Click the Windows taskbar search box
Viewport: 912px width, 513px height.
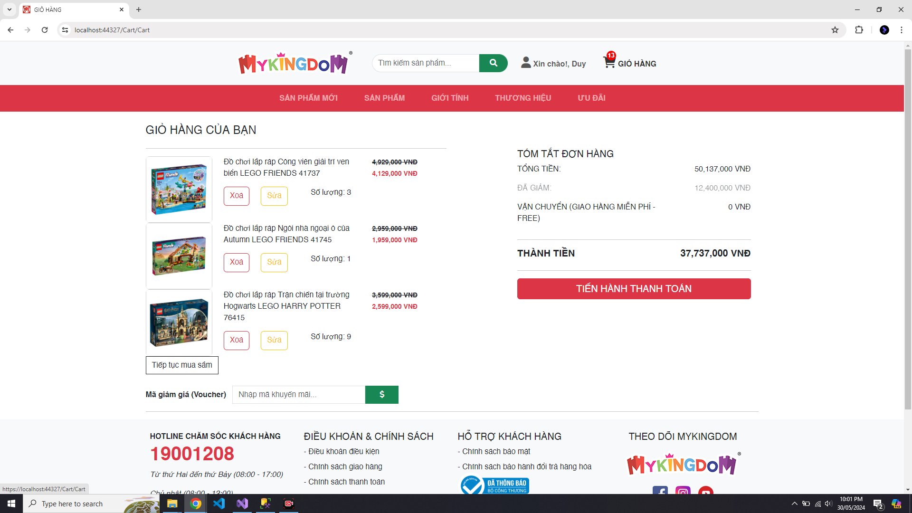pyautogui.click(x=91, y=503)
